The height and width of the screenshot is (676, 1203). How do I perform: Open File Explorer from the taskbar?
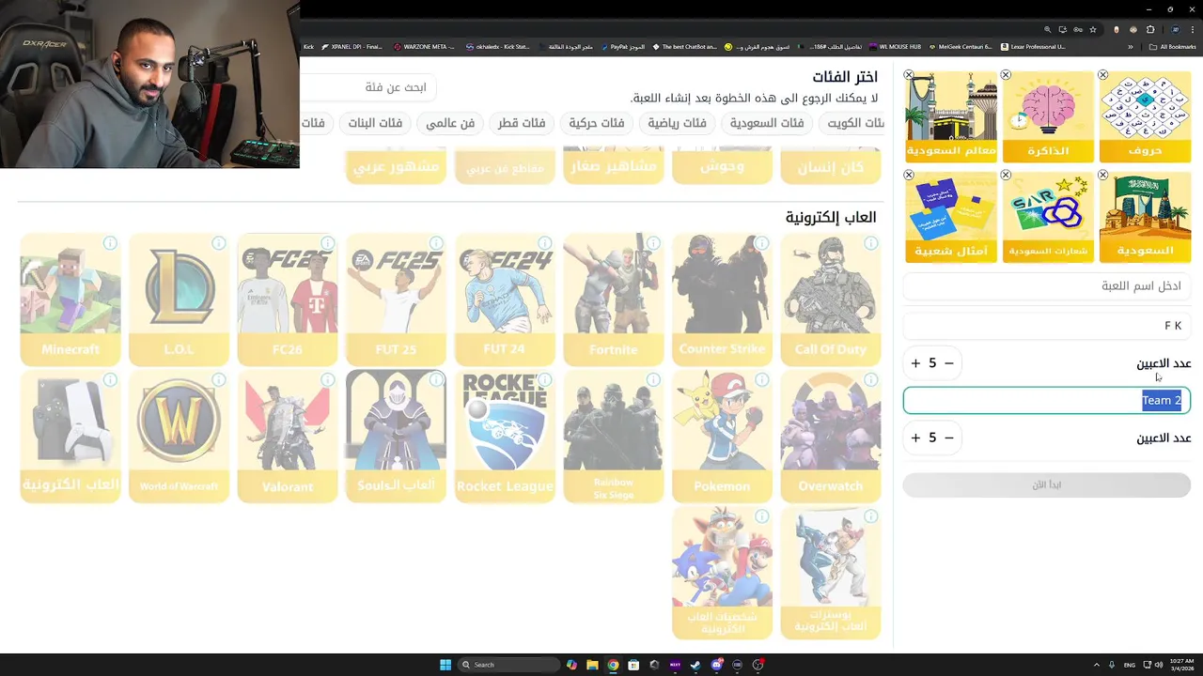coord(592,665)
